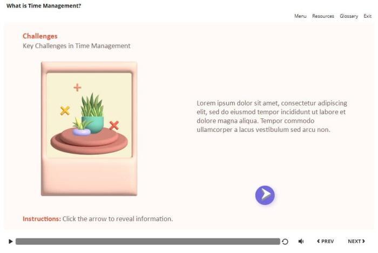Go to the previous slide with PREV

pos(325,242)
